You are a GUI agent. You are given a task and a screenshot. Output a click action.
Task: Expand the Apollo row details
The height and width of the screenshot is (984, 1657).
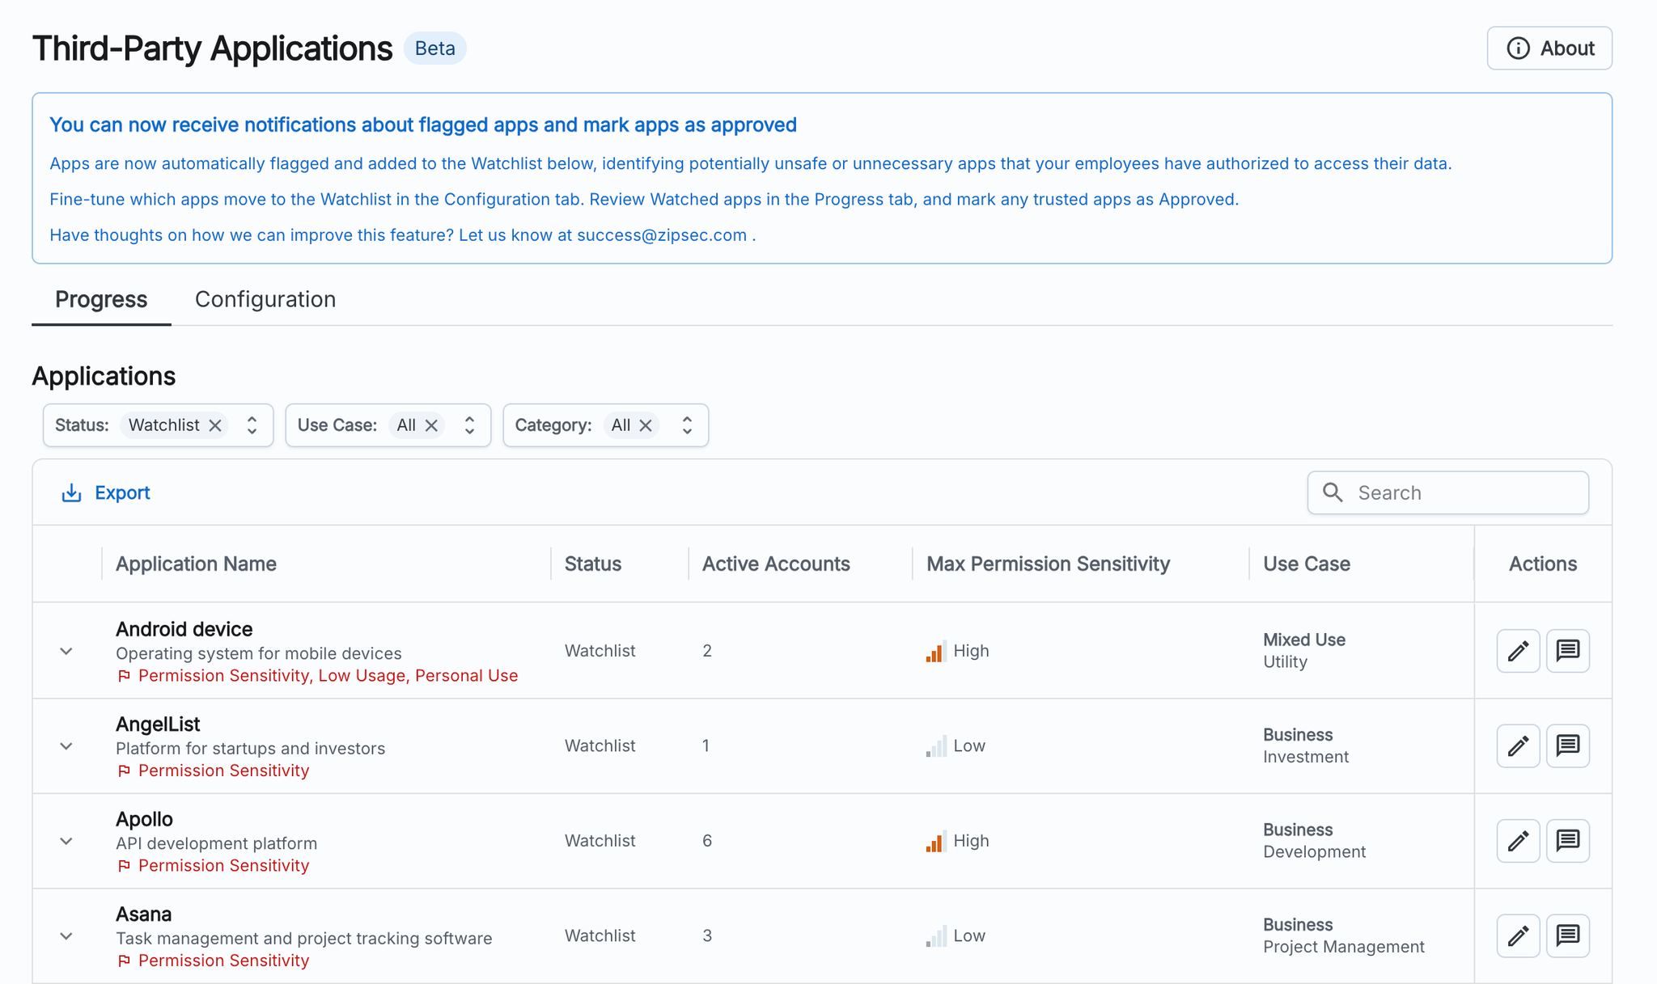pos(66,841)
